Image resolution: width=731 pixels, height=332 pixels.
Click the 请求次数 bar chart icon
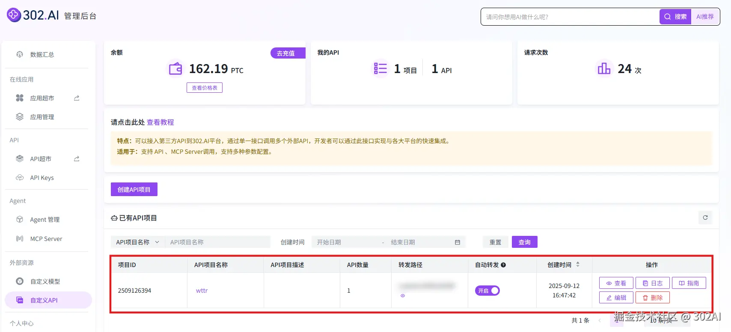point(604,68)
